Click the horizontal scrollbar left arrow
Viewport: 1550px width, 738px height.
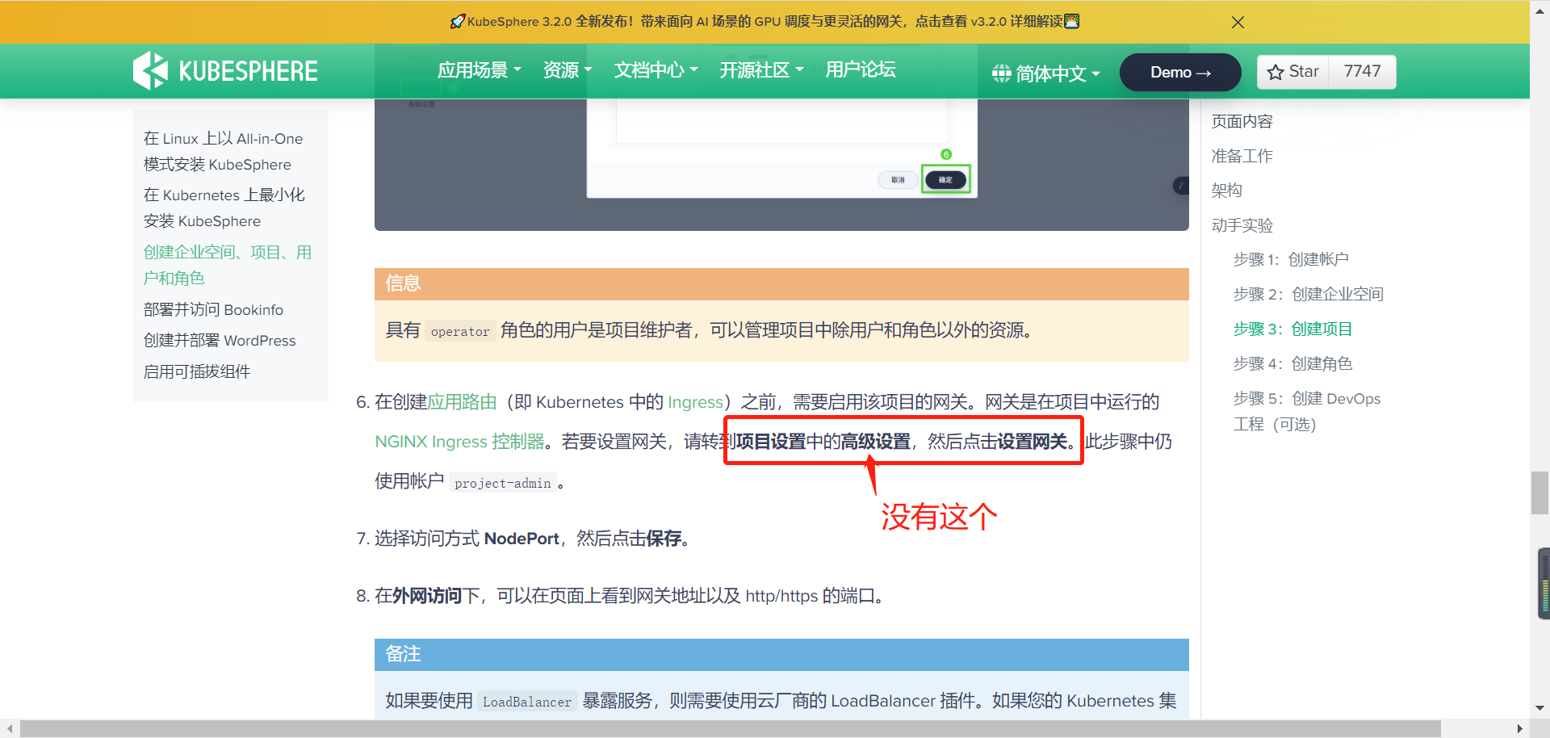tap(9, 729)
